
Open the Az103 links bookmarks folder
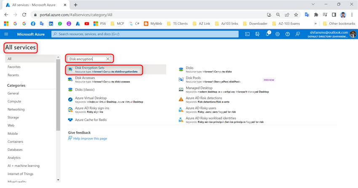(227, 24)
